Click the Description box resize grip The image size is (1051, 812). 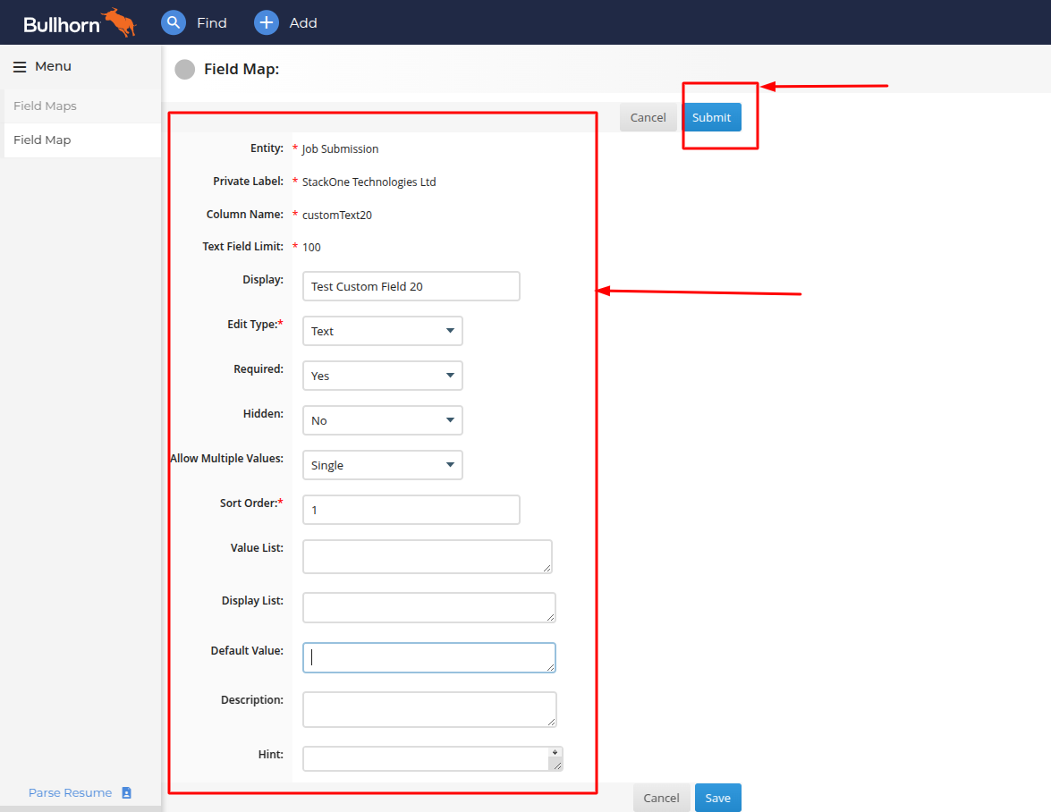pos(551,722)
